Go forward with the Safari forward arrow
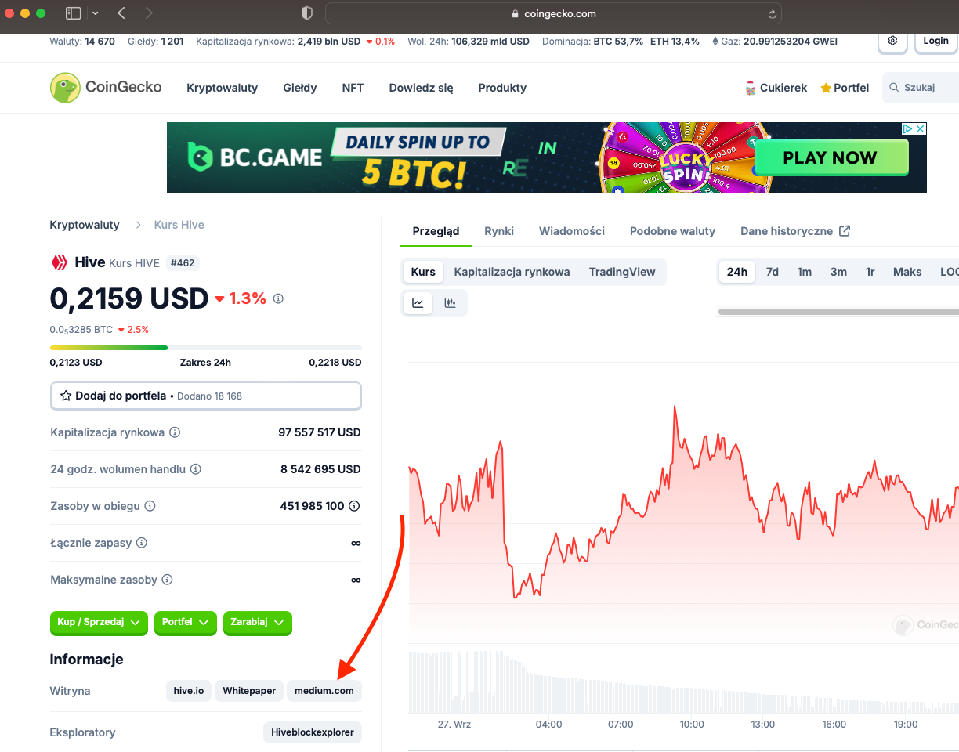 click(149, 13)
